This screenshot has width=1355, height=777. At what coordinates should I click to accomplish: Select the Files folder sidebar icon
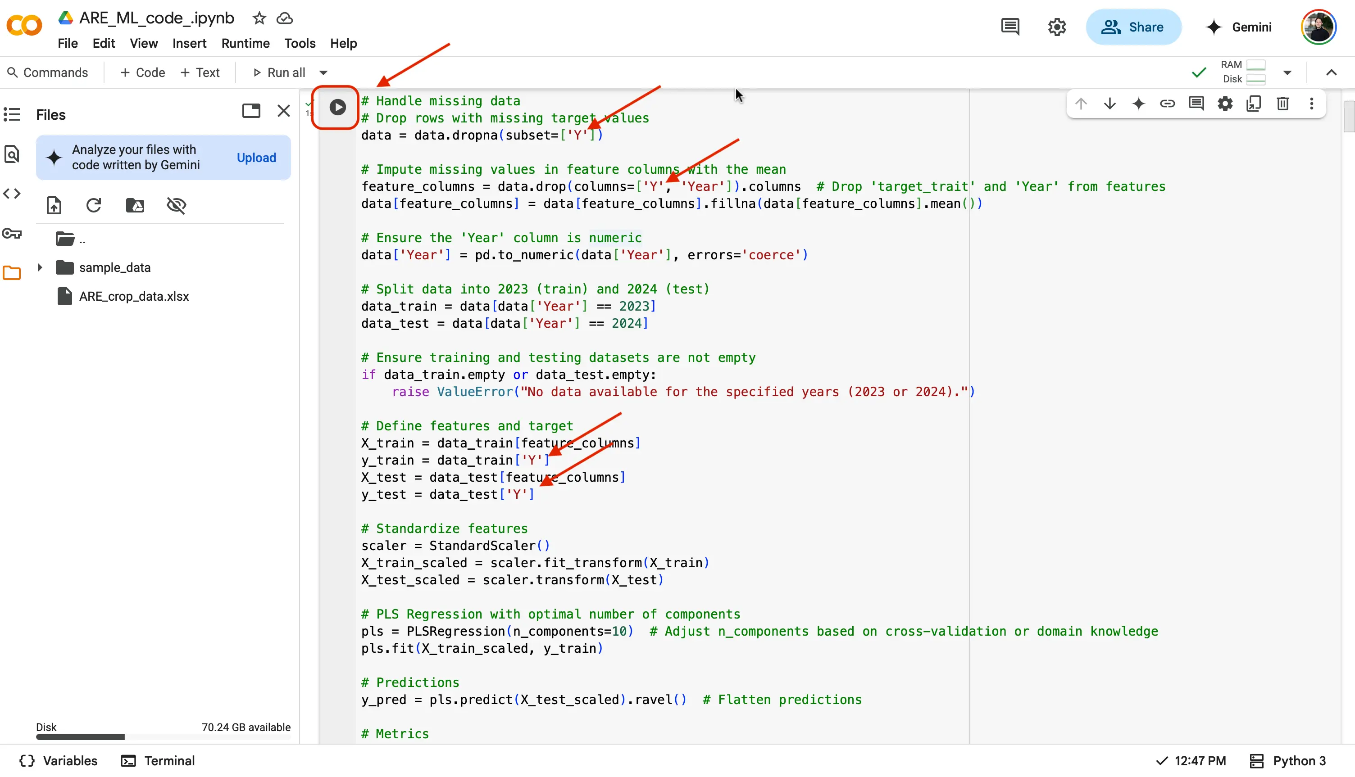[12, 273]
